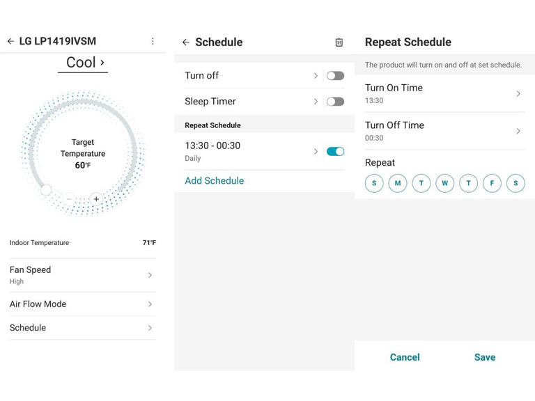Enable the Sleep Timer switch

pyautogui.click(x=335, y=102)
